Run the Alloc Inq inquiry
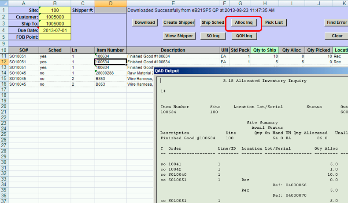The width and height of the screenshot is (348, 203). [x=244, y=22]
